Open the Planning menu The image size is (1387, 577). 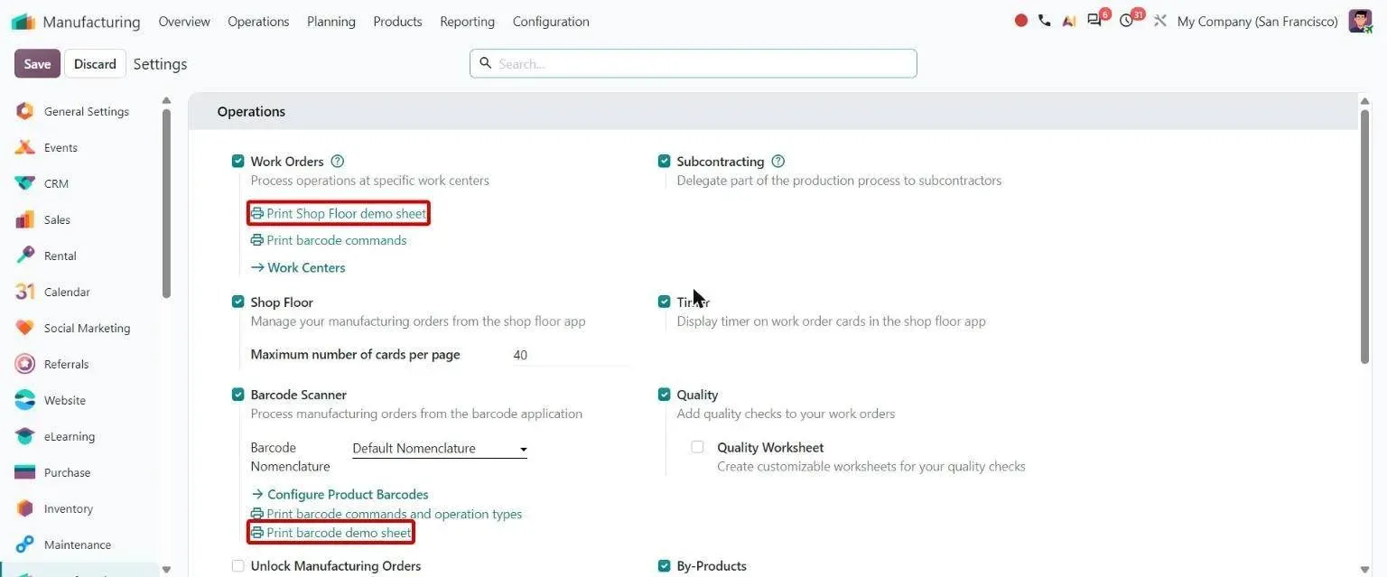pyautogui.click(x=331, y=21)
